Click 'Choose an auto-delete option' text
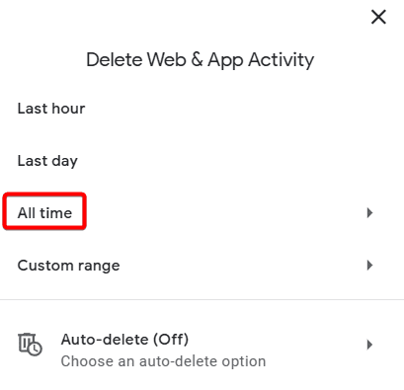The image size is (404, 390). (x=163, y=361)
